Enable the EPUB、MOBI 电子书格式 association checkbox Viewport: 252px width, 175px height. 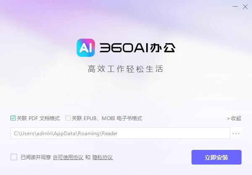(x=68, y=118)
